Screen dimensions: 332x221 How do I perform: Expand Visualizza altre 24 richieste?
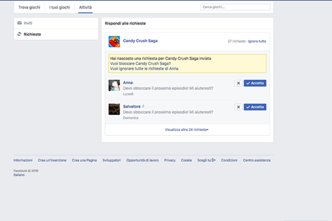pyautogui.click(x=187, y=130)
